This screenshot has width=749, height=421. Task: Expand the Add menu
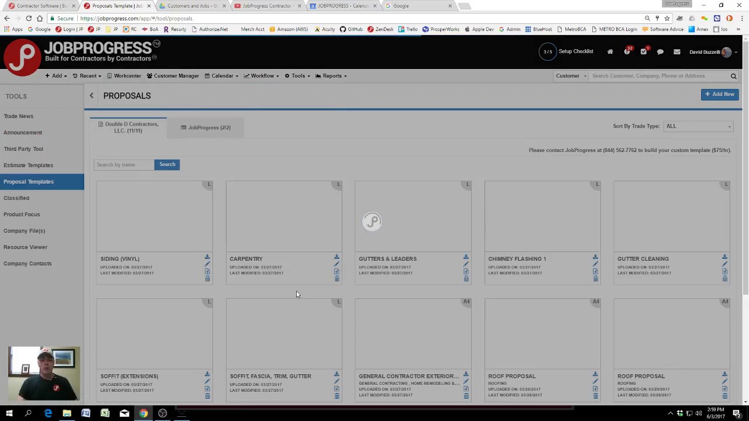pyautogui.click(x=56, y=76)
